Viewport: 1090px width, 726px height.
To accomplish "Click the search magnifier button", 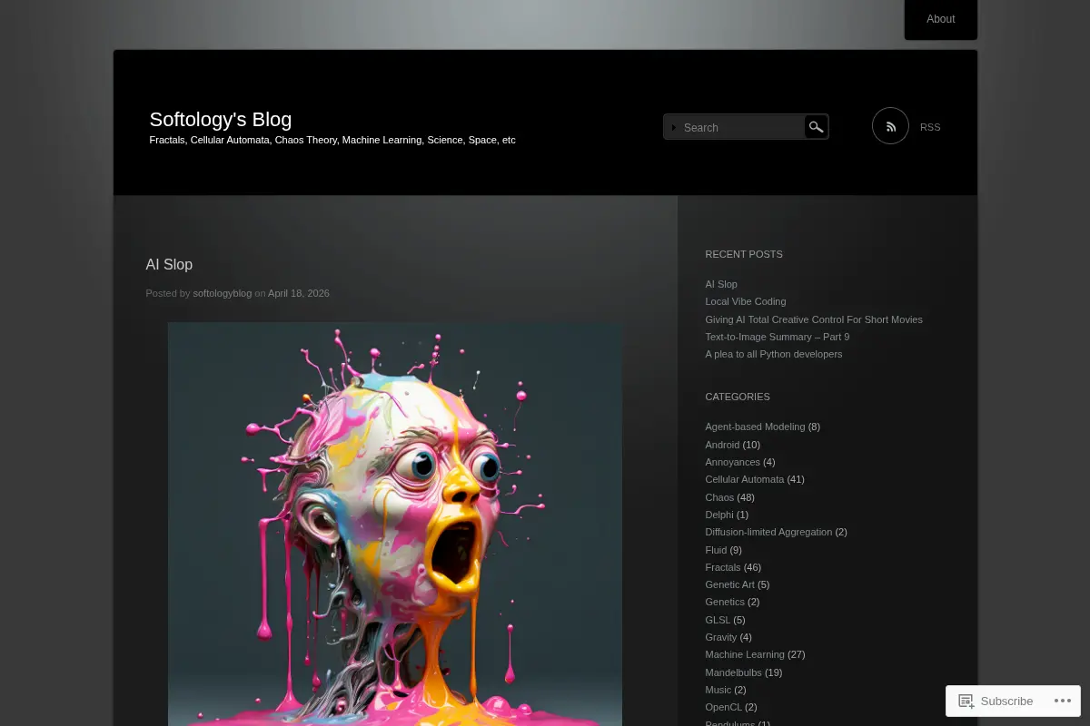I will [x=817, y=127].
